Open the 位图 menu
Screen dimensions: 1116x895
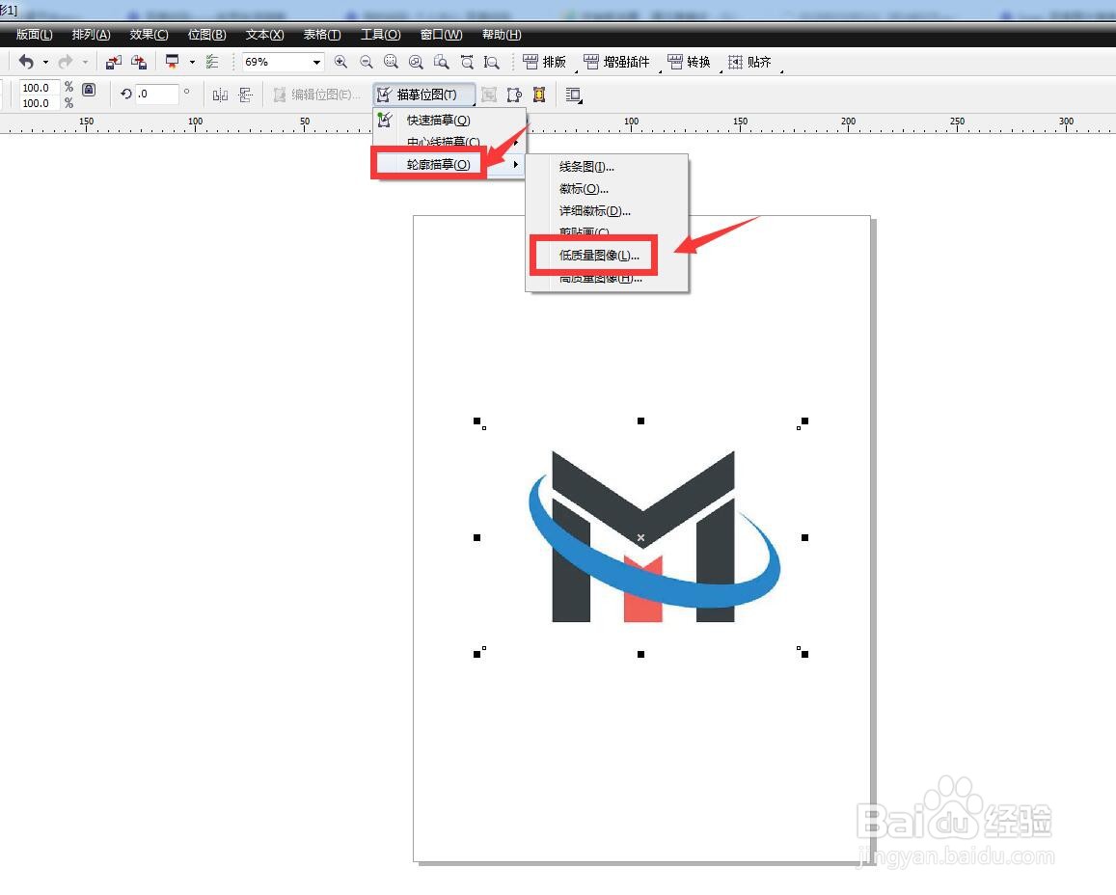coord(206,35)
